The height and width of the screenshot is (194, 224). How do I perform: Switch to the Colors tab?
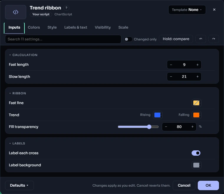click(34, 27)
